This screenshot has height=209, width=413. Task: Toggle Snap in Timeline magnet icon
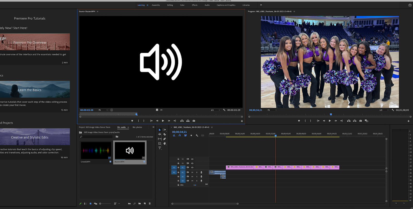180,135
